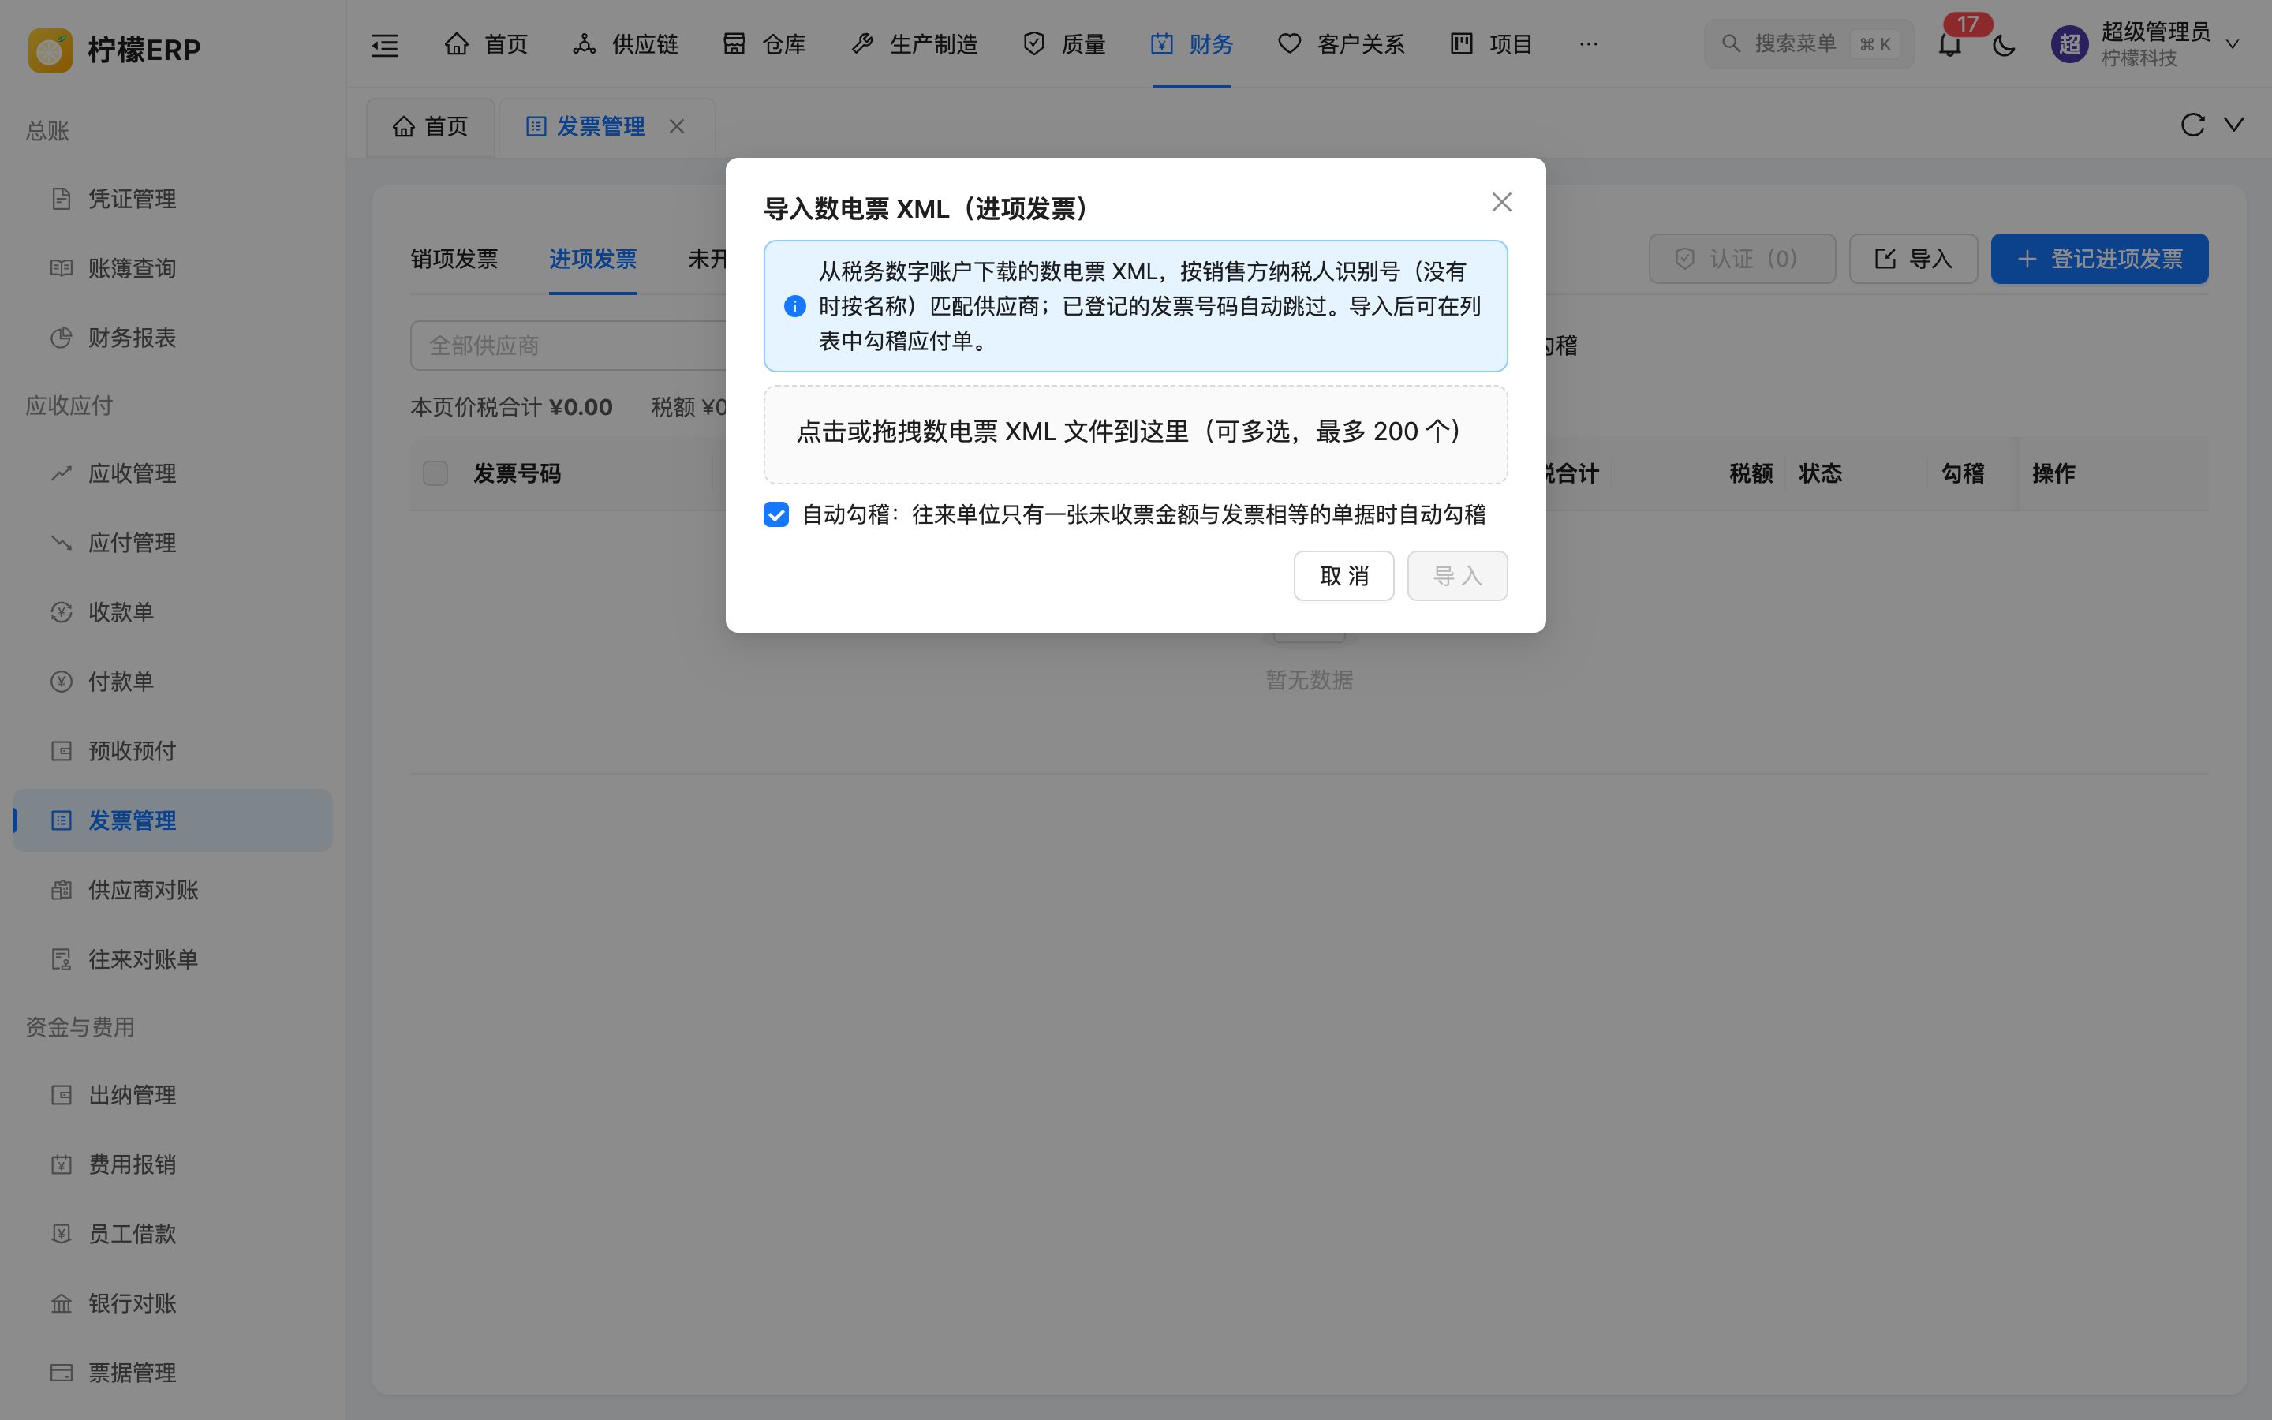Close the 发票管理 tab
Image resolution: width=2272 pixels, height=1420 pixels.
677,126
